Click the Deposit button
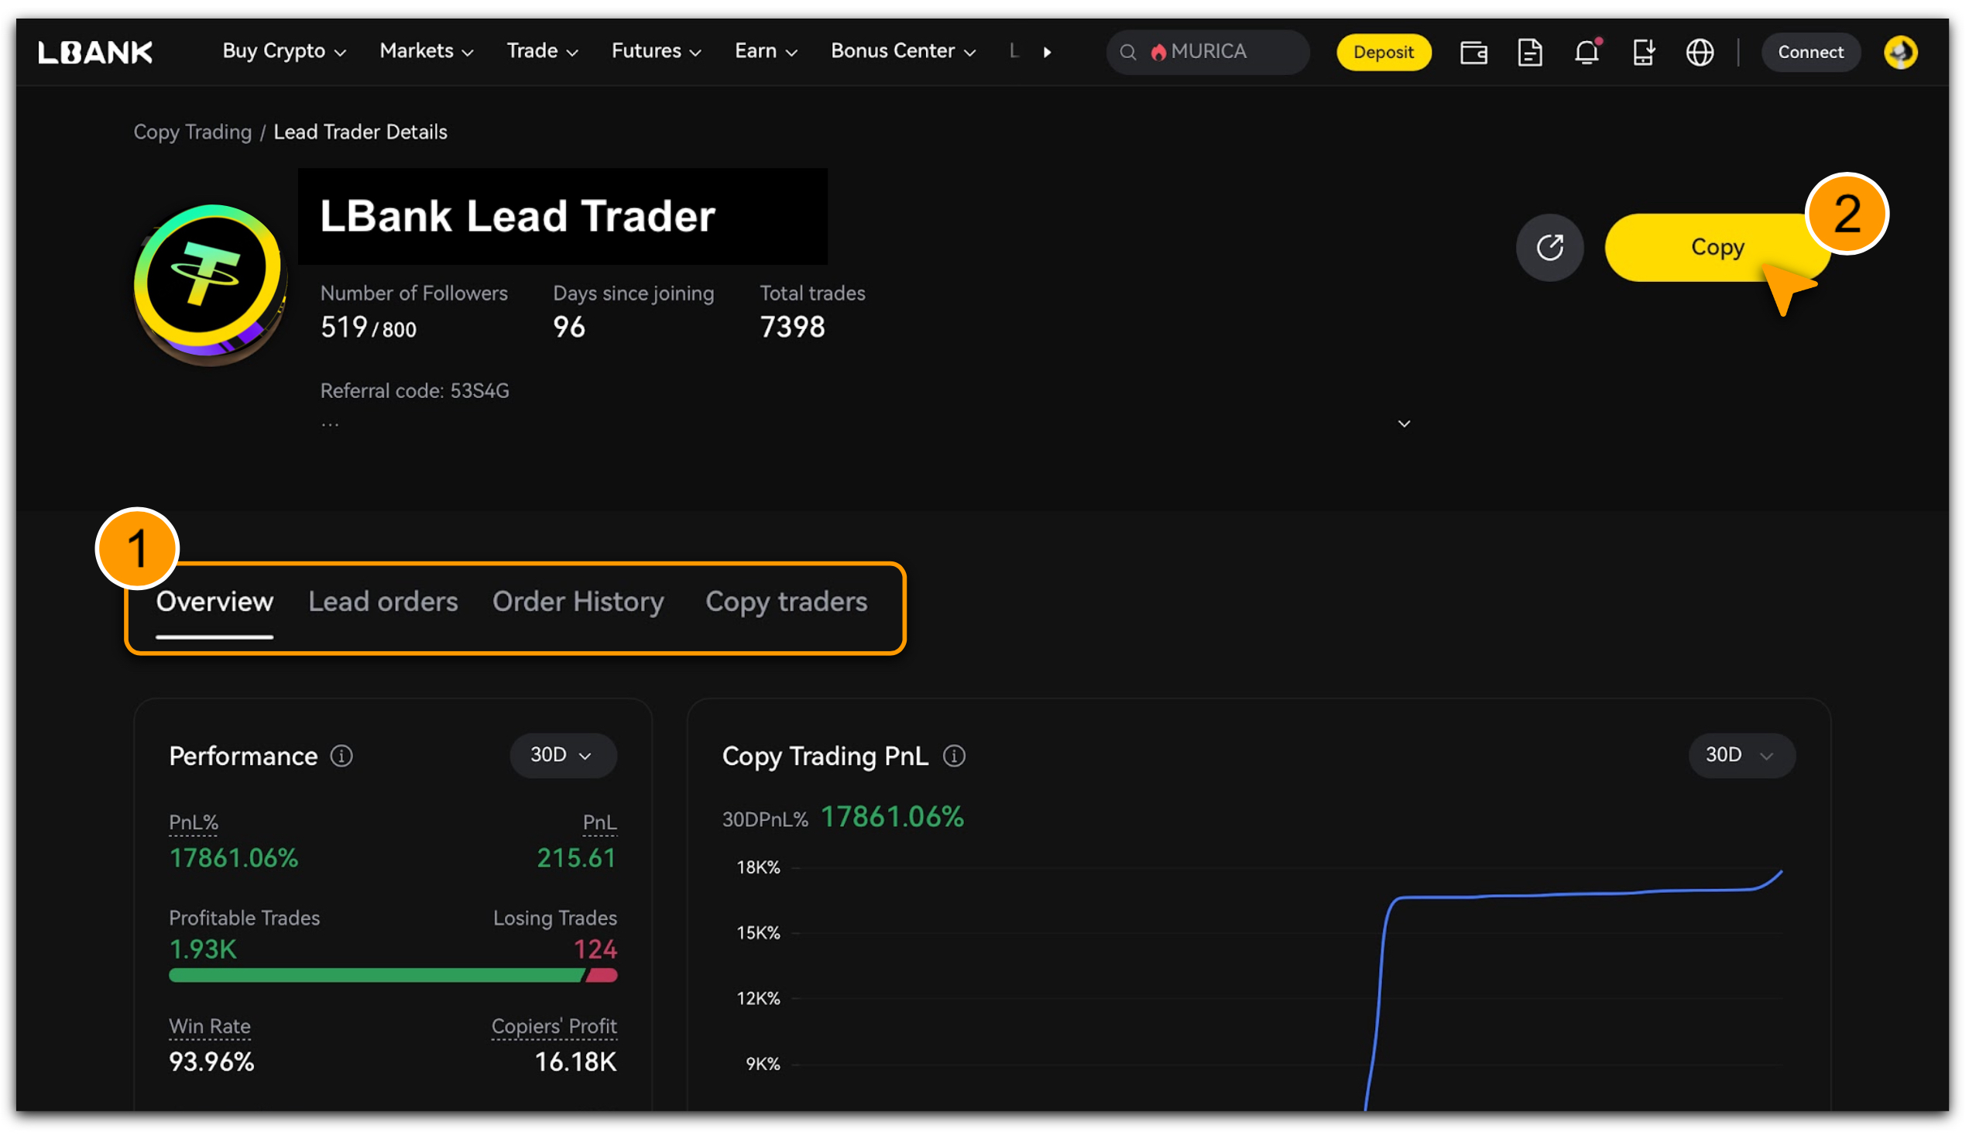Image resolution: width=1969 pixels, height=1136 pixels. [1383, 53]
